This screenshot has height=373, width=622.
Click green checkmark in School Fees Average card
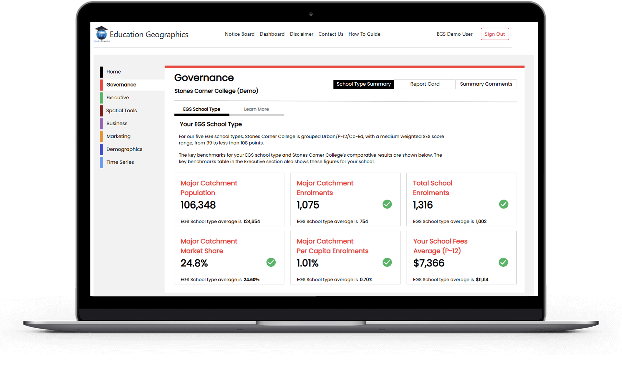pos(503,262)
